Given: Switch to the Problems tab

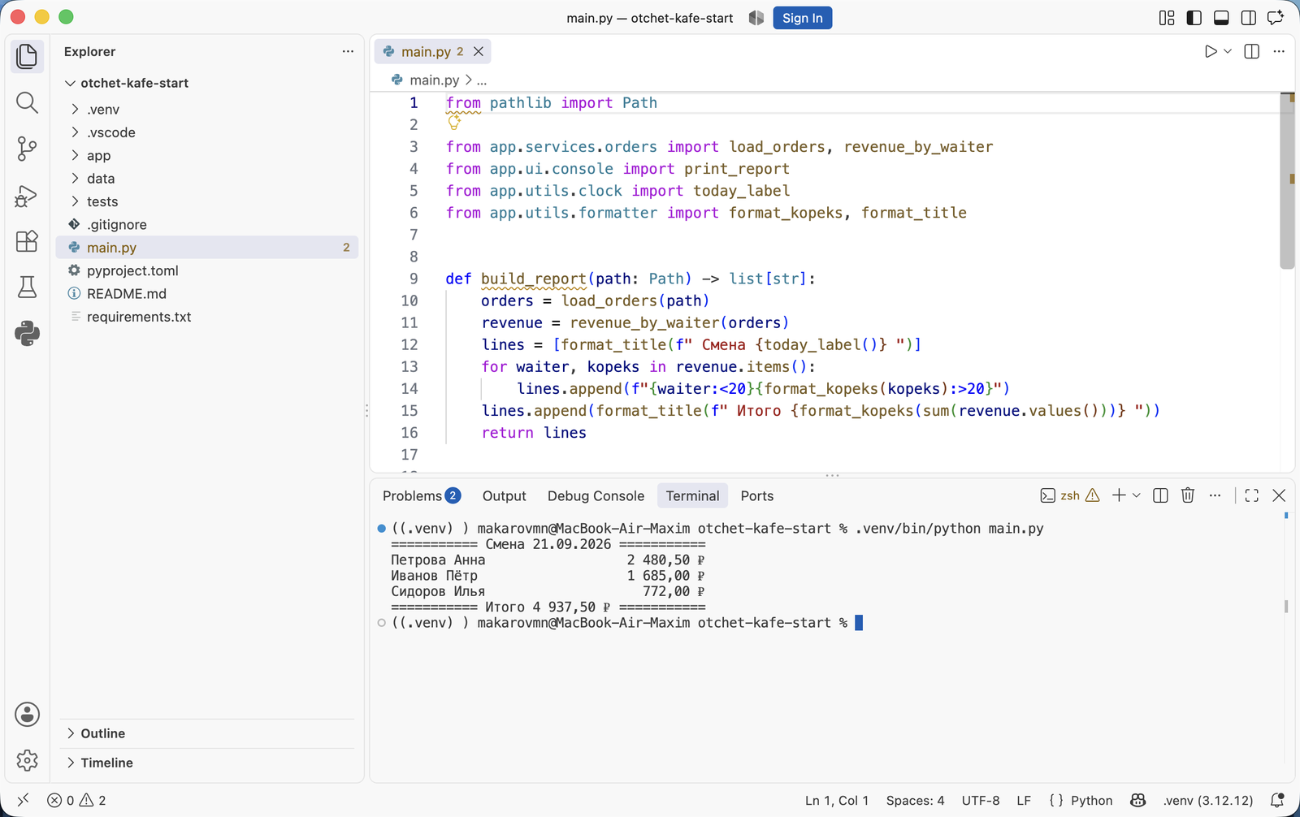Looking at the screenshot, I should pos(421,495).
